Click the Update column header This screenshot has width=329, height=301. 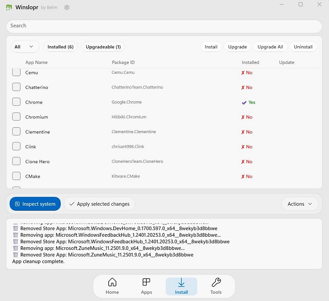point(287,62)
